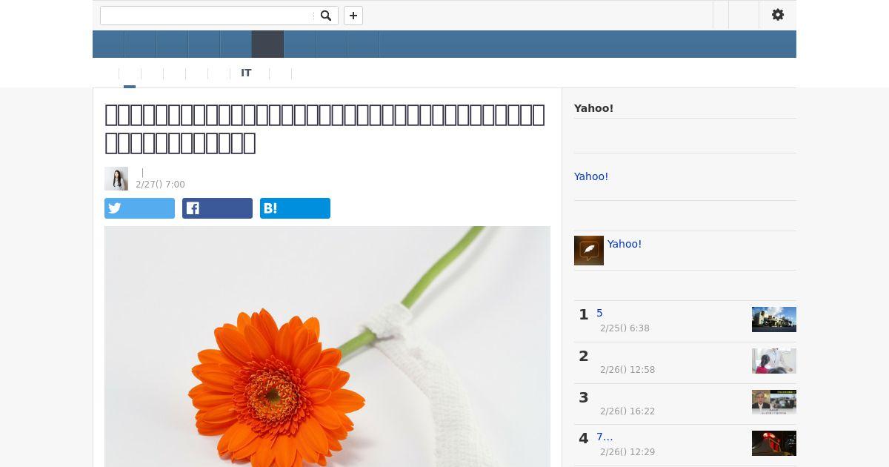
Task: Open thumbnail for ranking item 1
Action: pyautogui.click(x=774, y=319)
